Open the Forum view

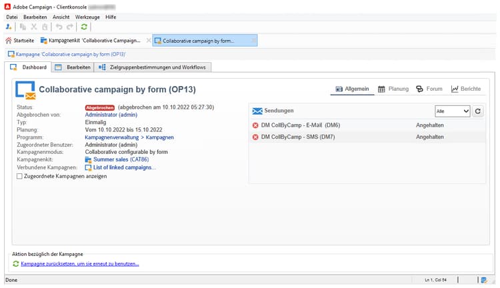(429, 89)
